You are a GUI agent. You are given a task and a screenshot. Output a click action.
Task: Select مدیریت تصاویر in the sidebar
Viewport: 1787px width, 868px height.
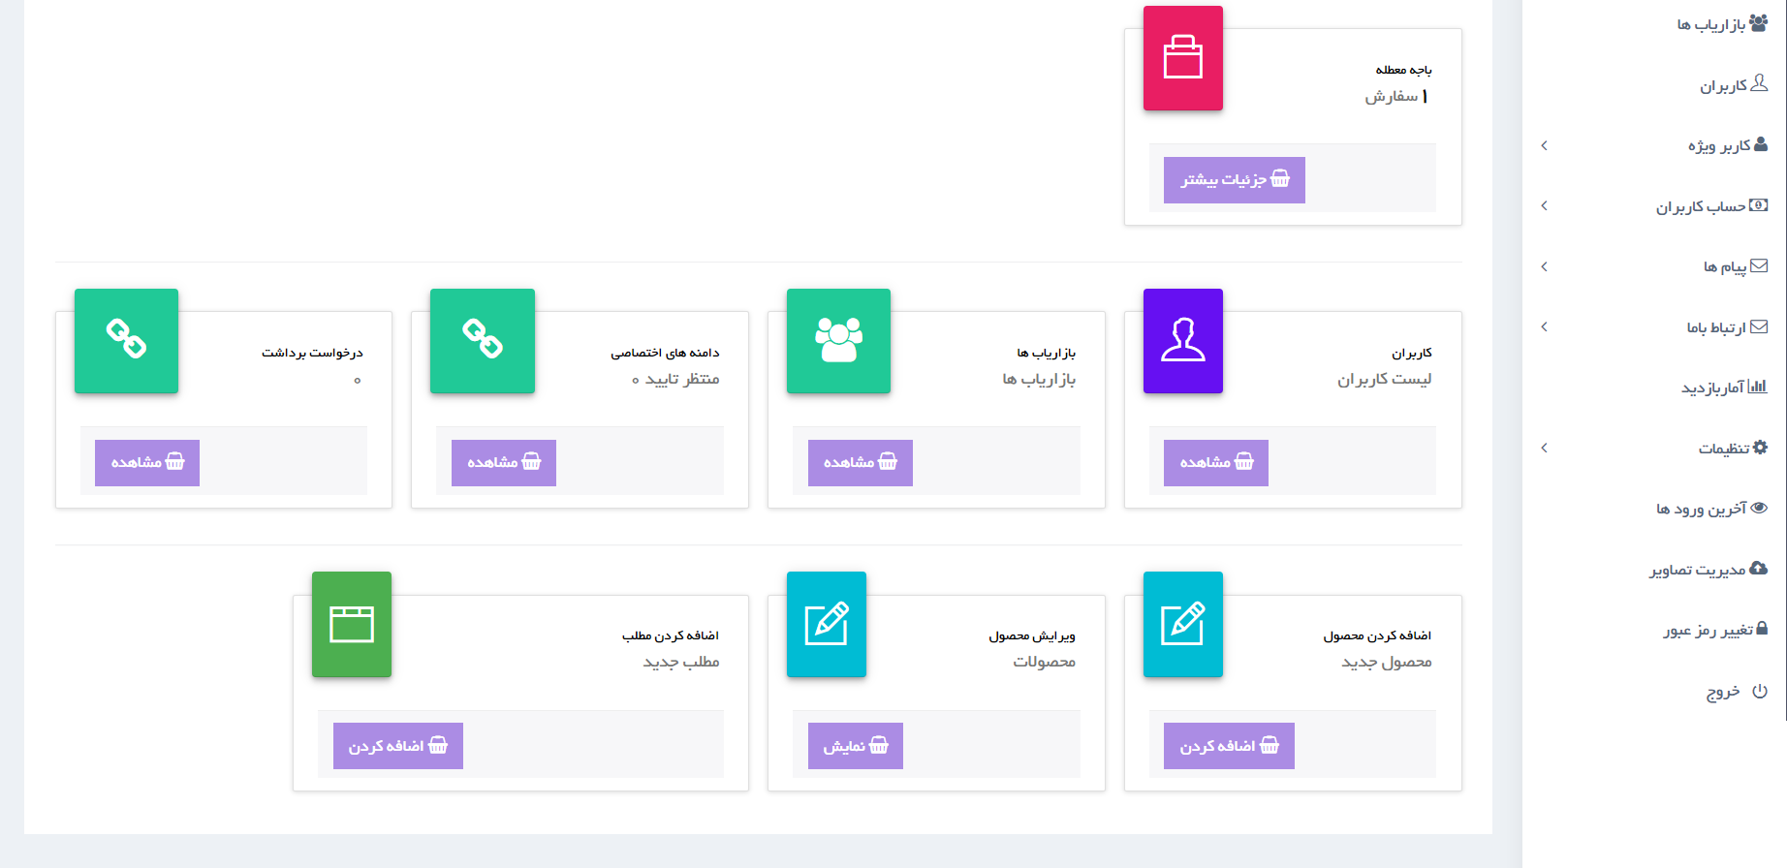(x=1709, y=570)
